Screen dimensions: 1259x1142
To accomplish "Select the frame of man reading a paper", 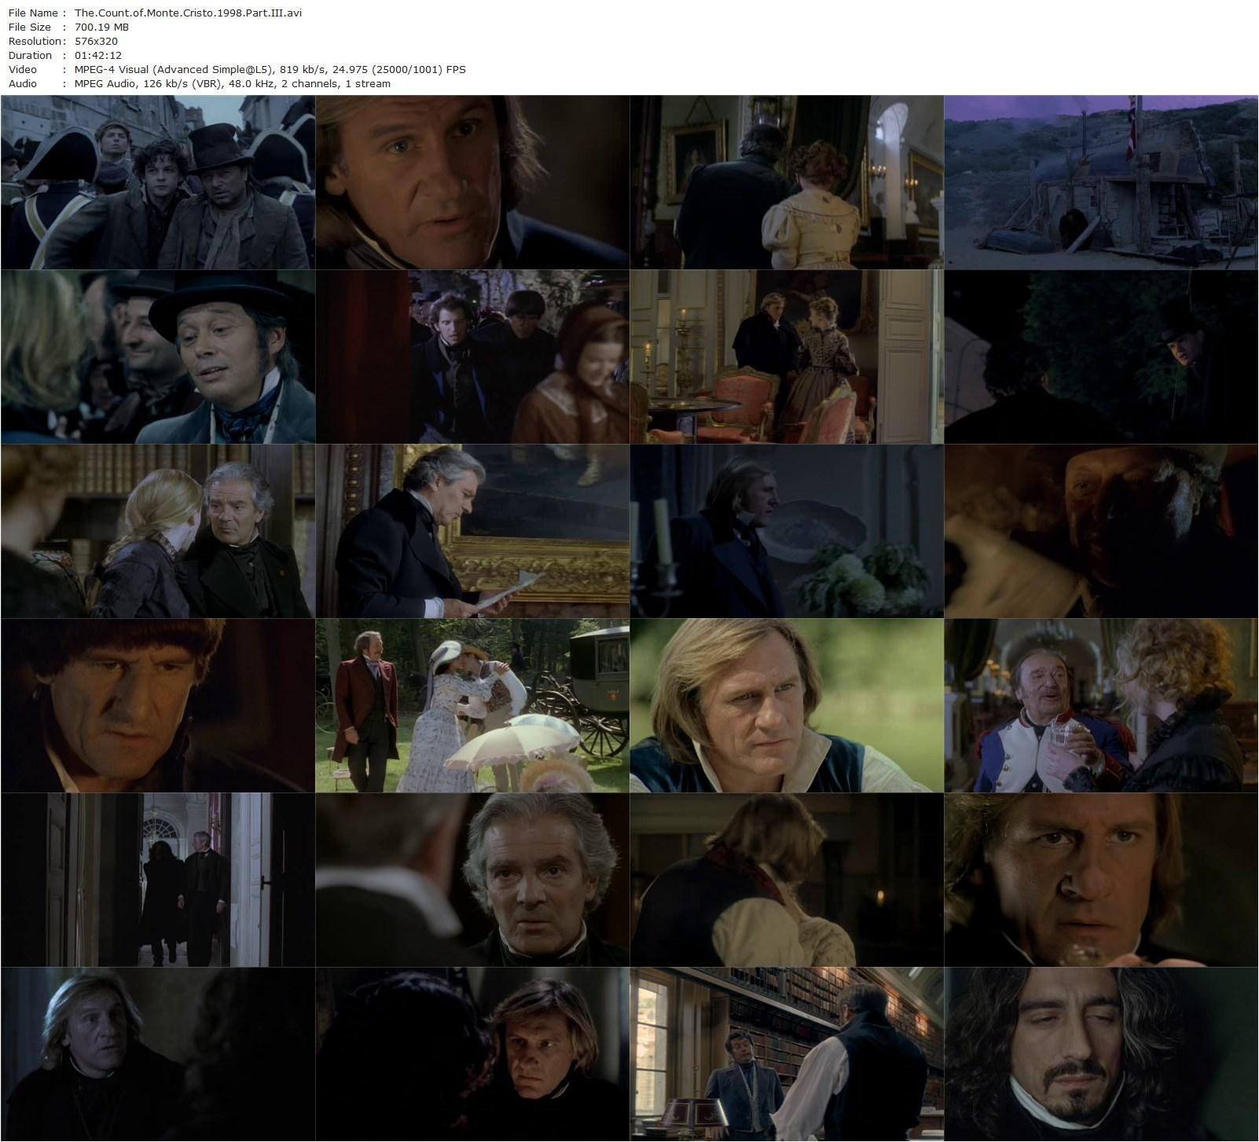I will (x=472, y=531).
